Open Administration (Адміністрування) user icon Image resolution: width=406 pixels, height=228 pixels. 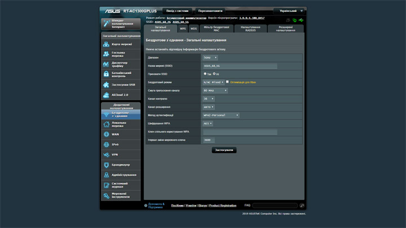pos(106,175)
